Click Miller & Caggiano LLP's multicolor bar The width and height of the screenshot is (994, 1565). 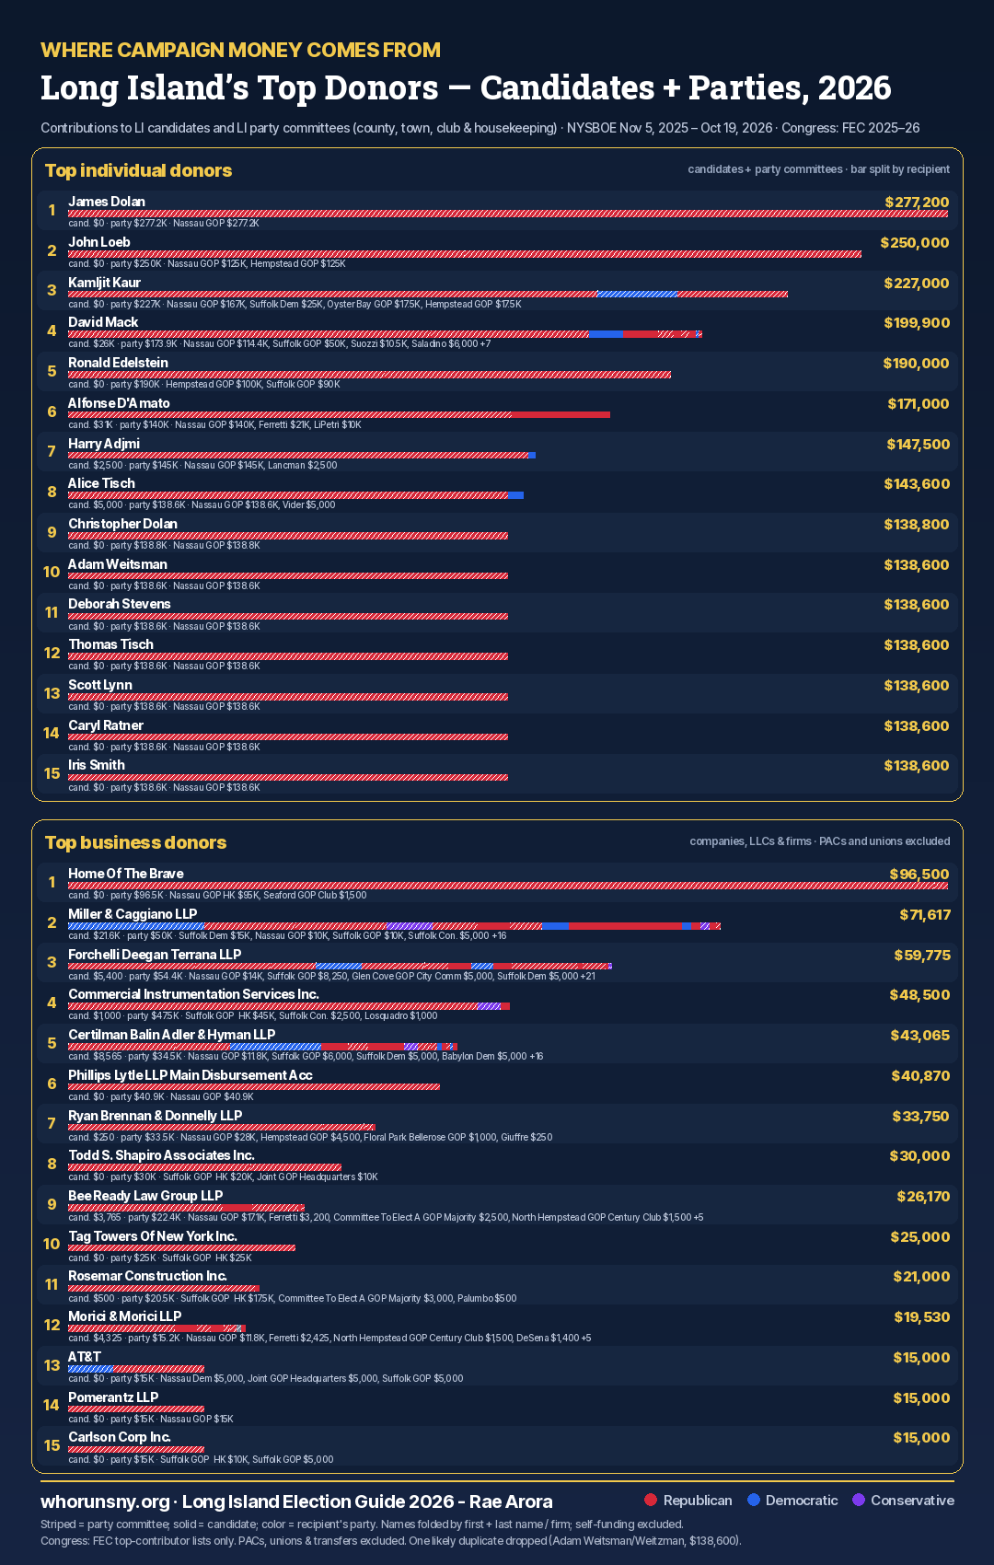click(x=394, y=926)
